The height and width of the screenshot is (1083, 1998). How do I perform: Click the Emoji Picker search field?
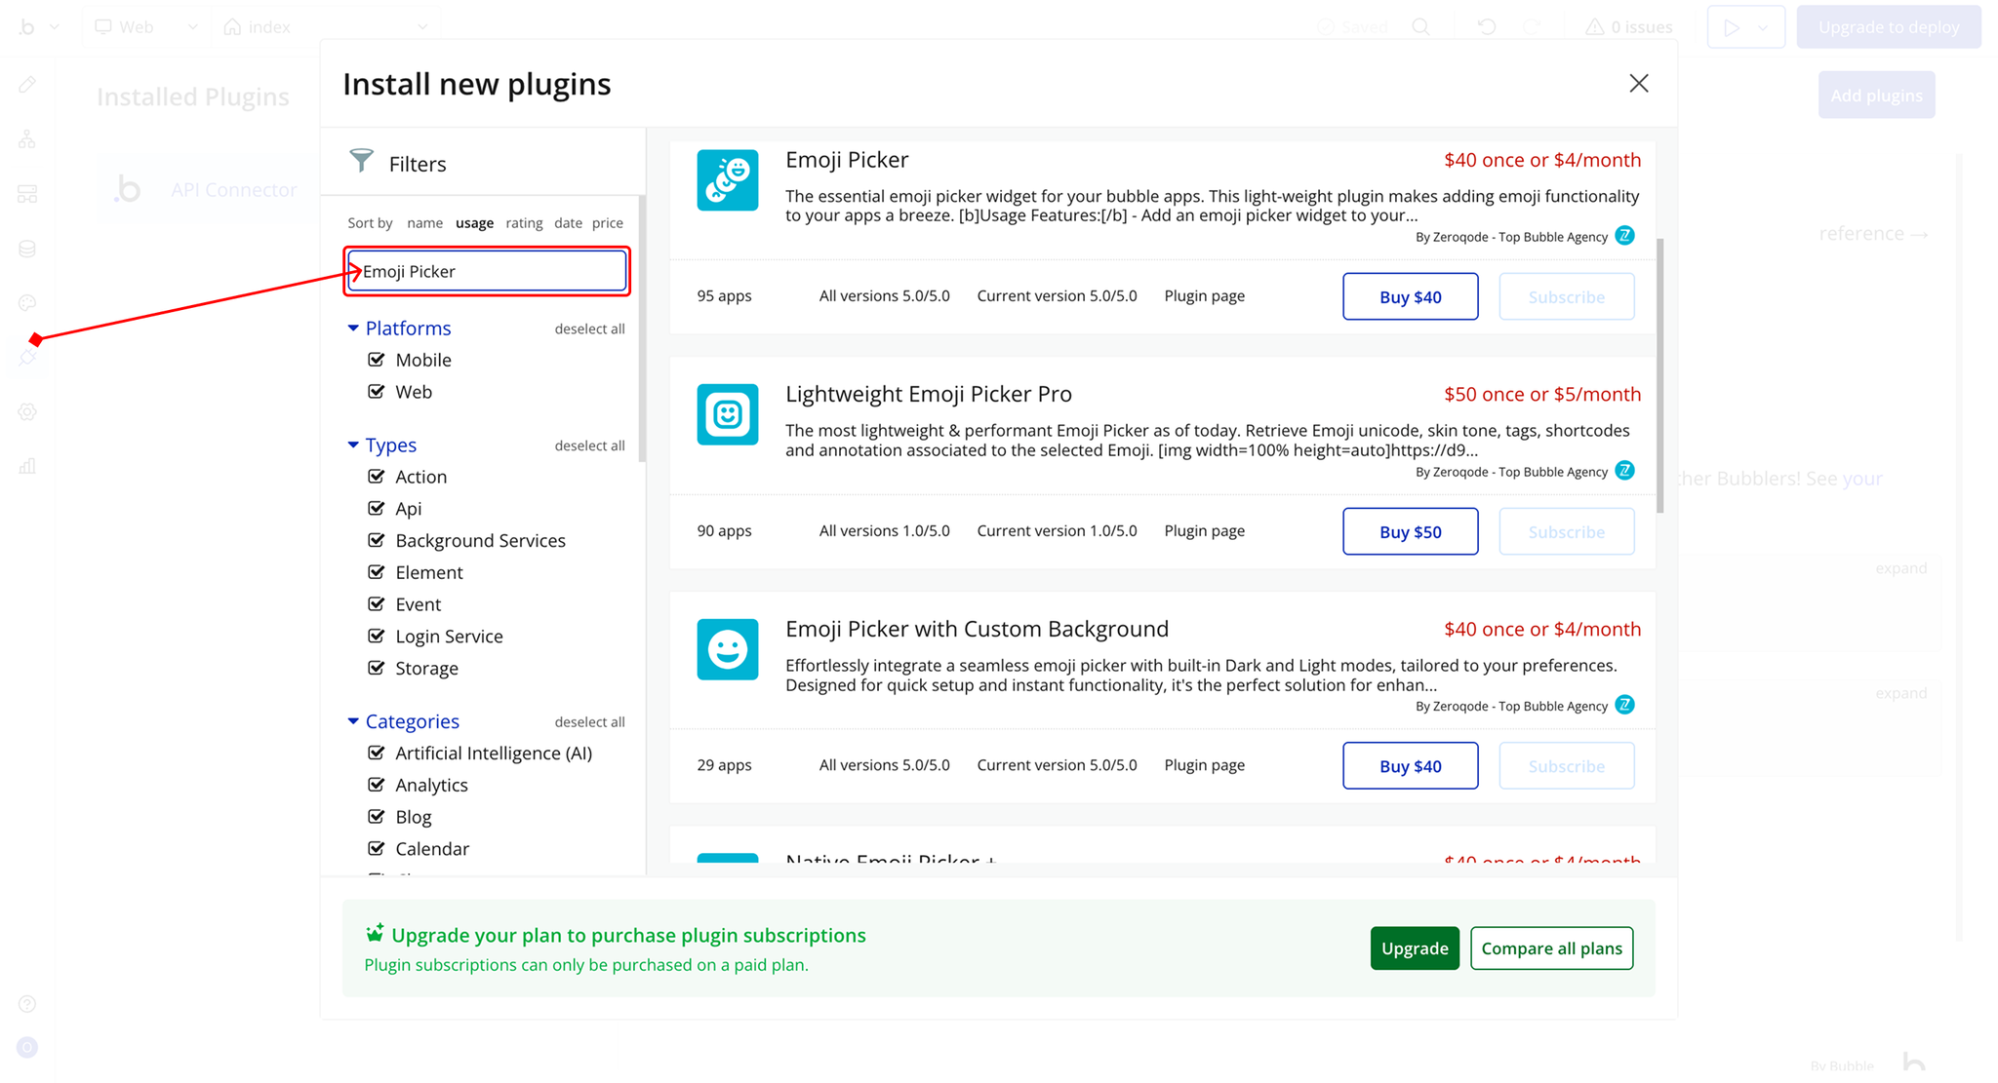(x=488, y=271)
